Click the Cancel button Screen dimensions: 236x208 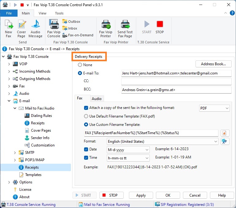[195, 195]
